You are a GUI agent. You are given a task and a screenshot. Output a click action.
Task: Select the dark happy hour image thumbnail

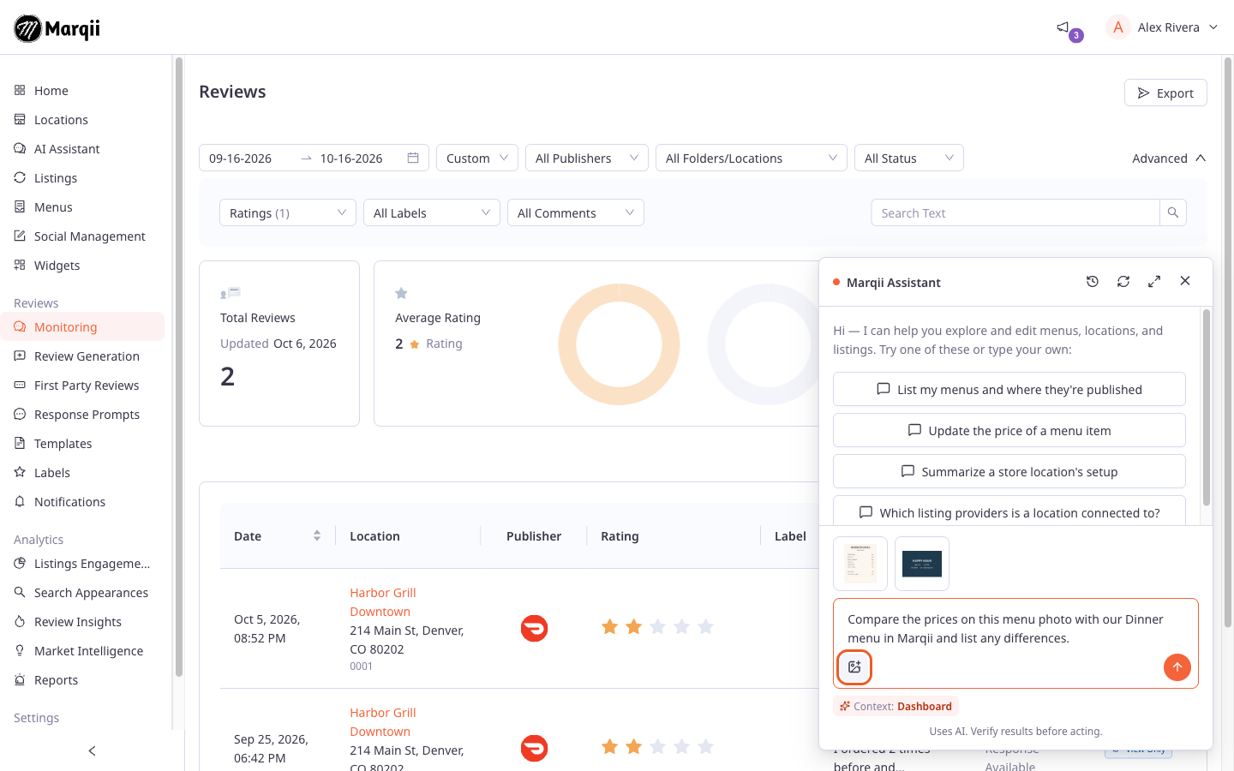point(922,564)
